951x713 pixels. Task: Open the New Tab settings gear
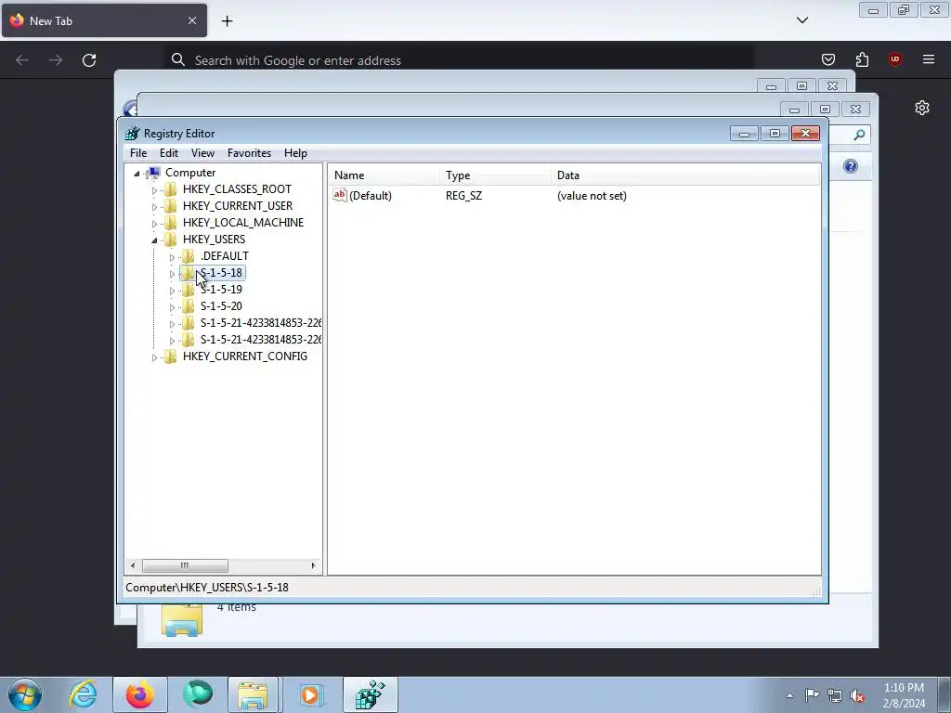tap(922, 108)
